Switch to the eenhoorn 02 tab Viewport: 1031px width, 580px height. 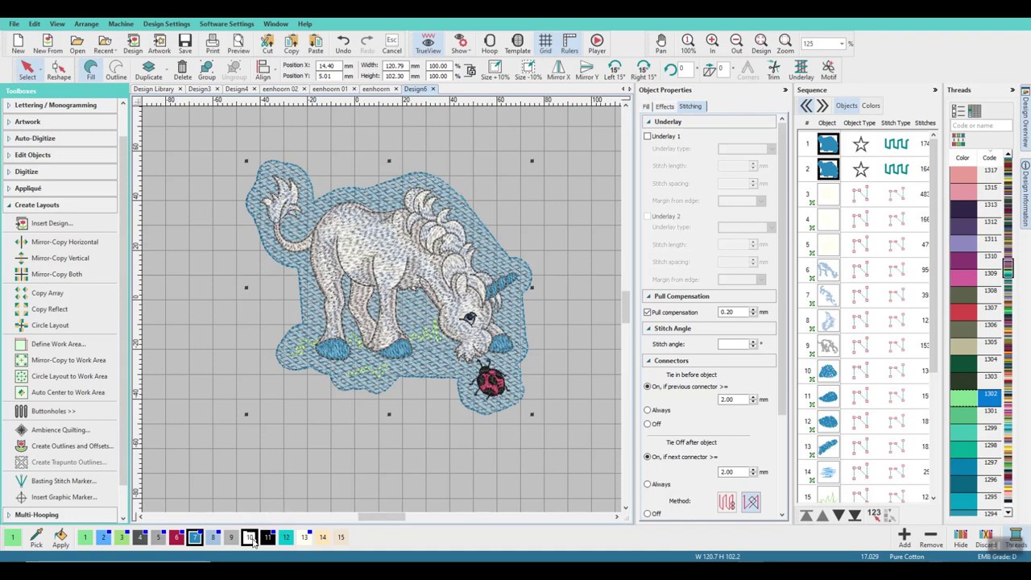pyautogui.click(x=281, y=89)
